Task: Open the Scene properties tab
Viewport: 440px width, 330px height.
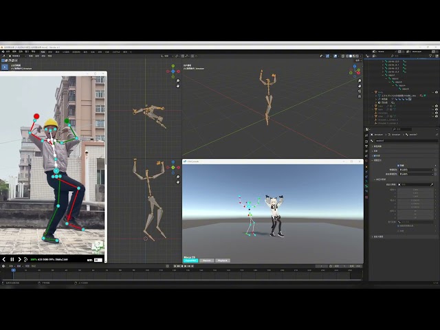Action: (366, 156)
